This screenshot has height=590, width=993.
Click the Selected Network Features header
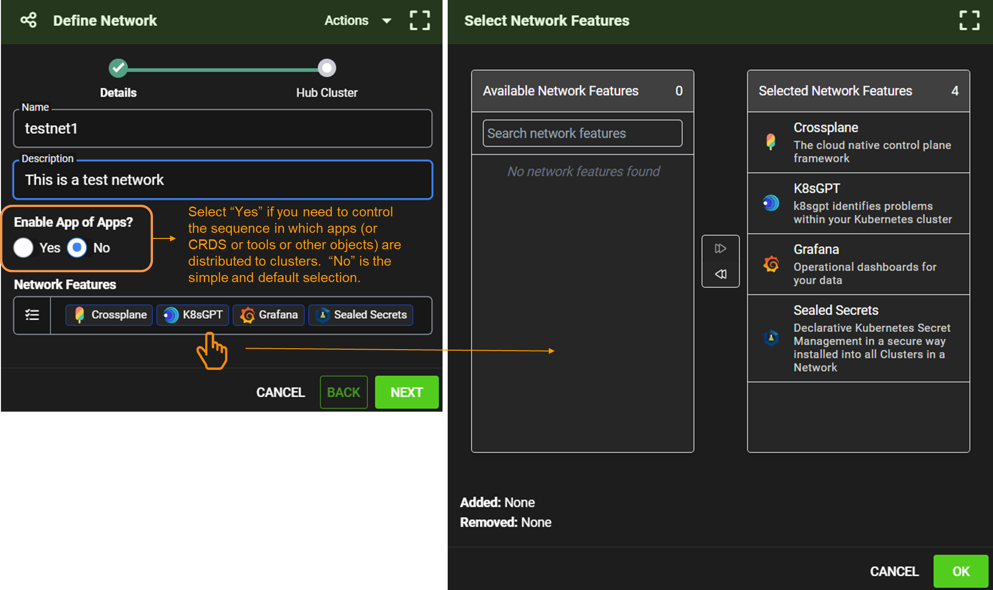(x=858, y=91)
